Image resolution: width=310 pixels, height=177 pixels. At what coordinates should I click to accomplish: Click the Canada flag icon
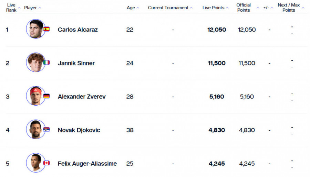[46, 163]
